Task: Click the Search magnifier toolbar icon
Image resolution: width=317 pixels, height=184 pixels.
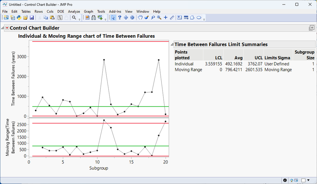Action: click(74, 17)
